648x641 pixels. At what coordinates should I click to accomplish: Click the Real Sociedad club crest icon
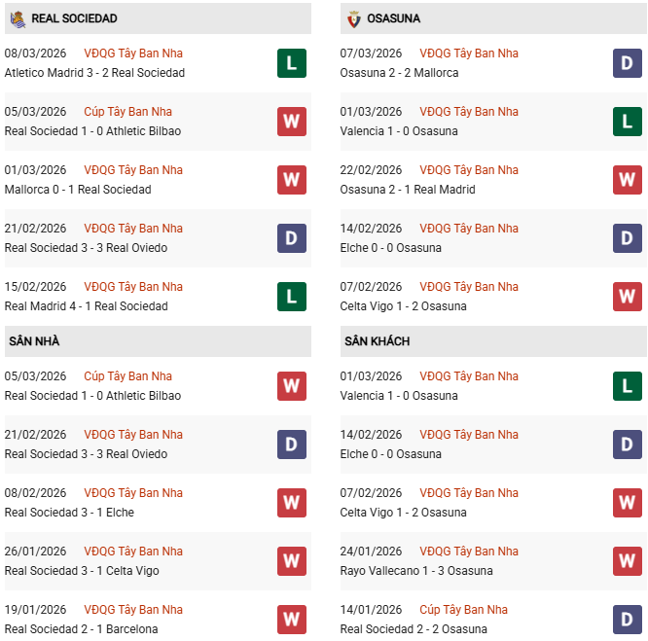point(18,18)
